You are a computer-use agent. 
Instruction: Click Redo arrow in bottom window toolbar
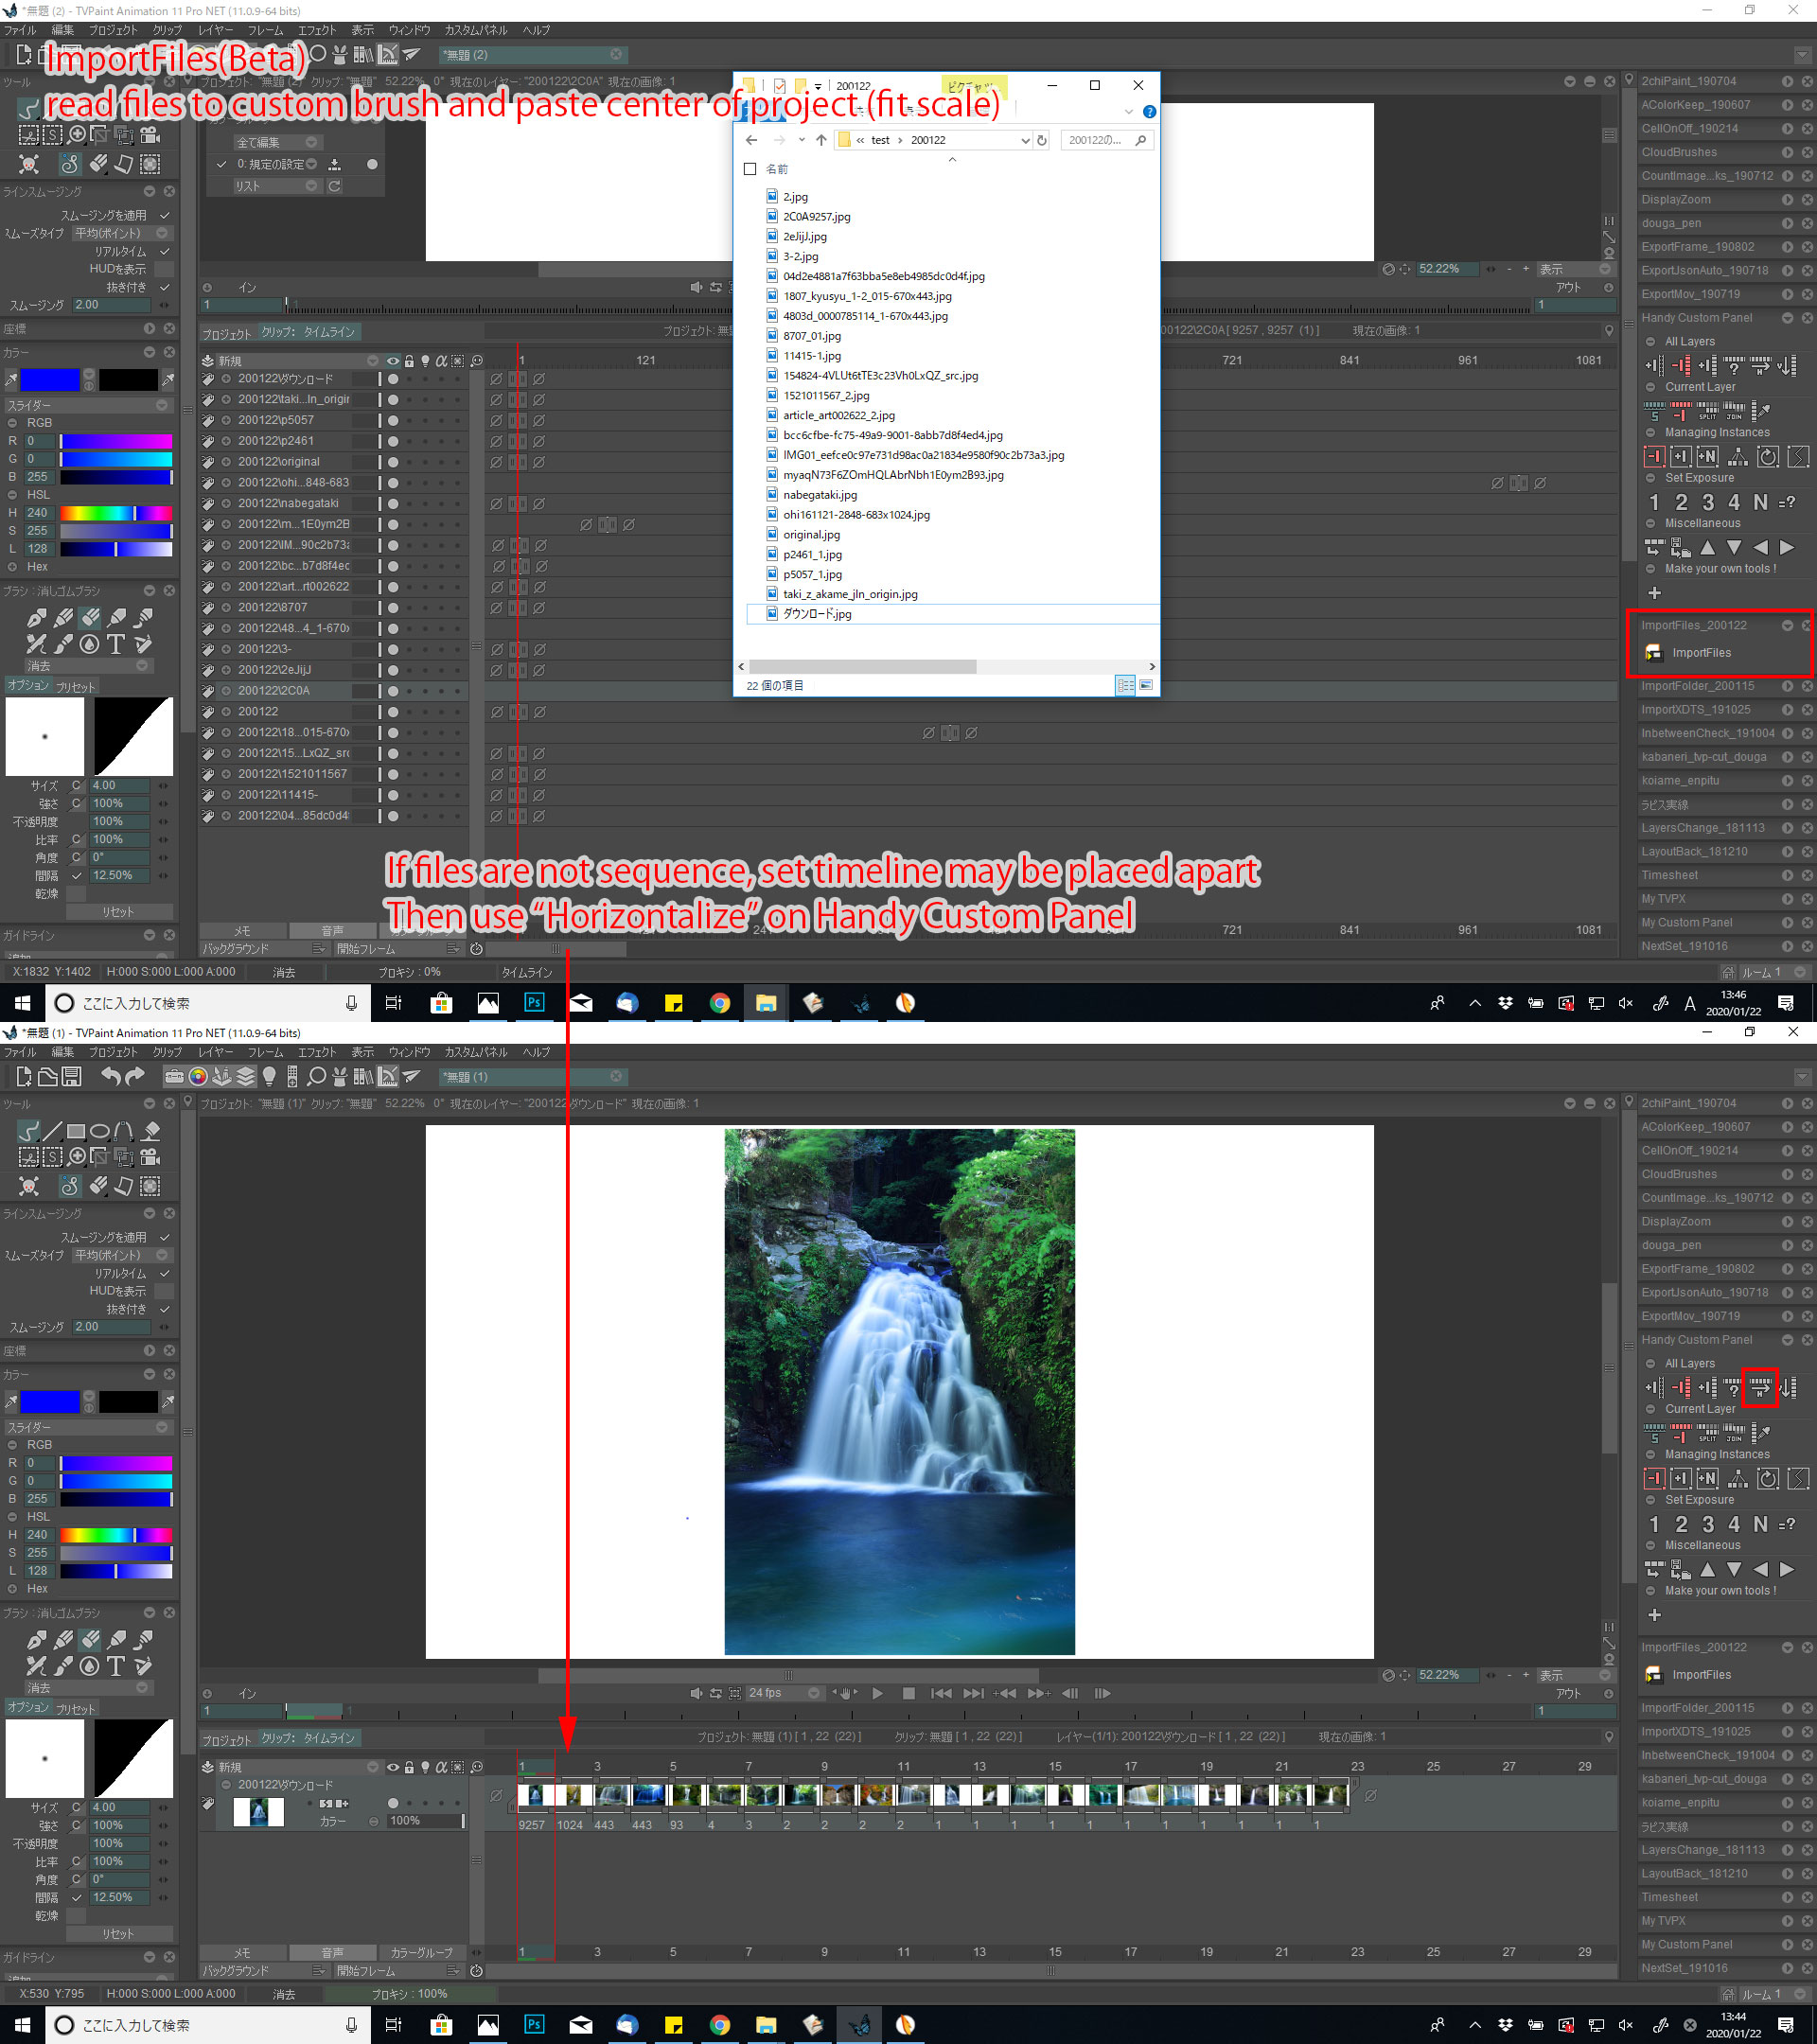[135, 1076]
